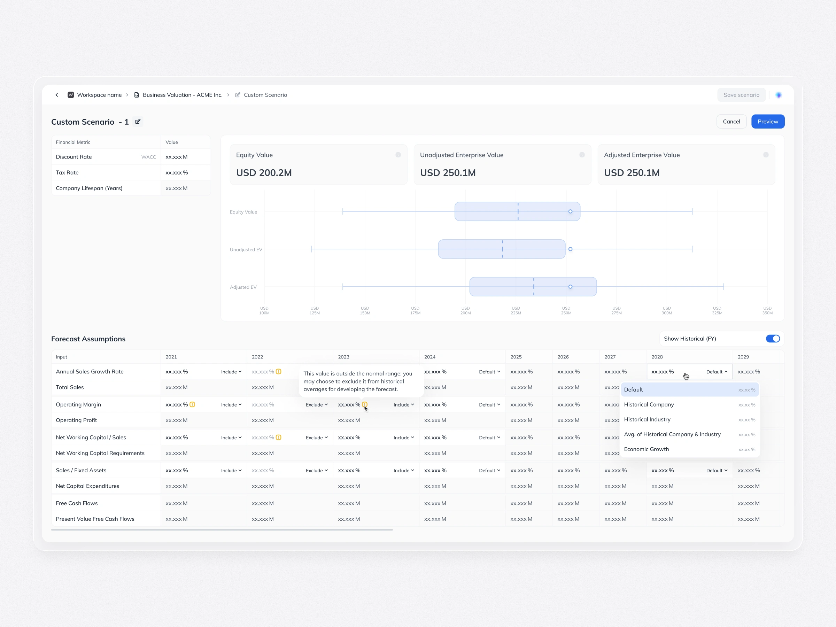
Task: Click the Workspace name W icon
Action: [x=71, y=95]
